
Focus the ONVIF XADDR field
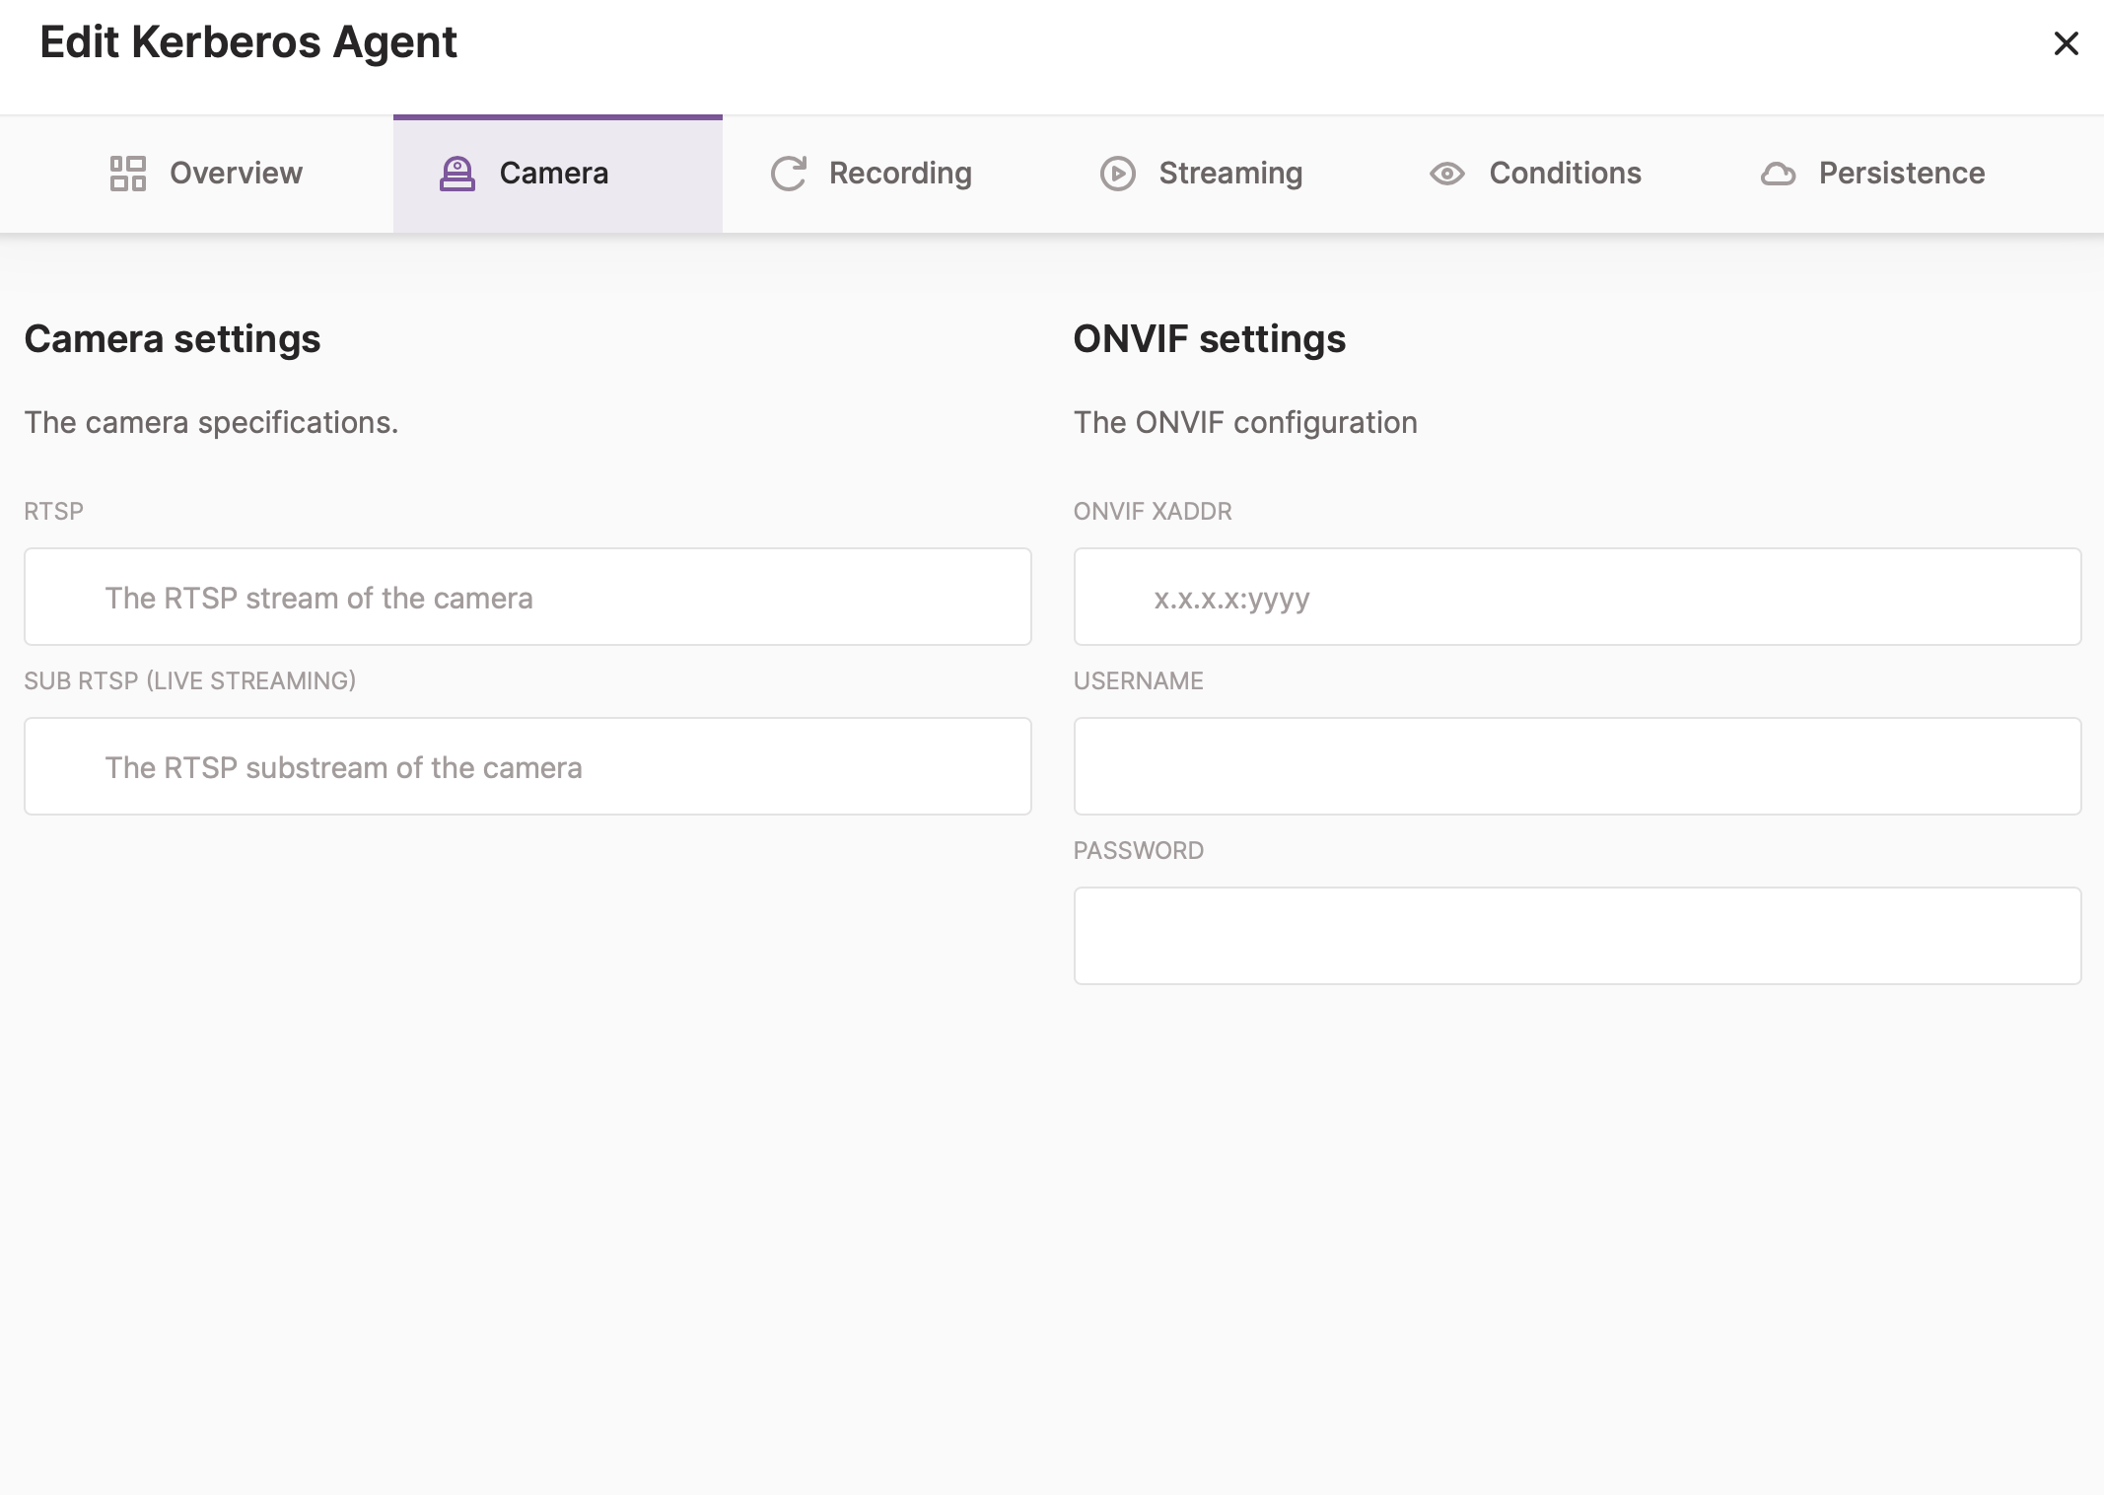[1576, 597]
